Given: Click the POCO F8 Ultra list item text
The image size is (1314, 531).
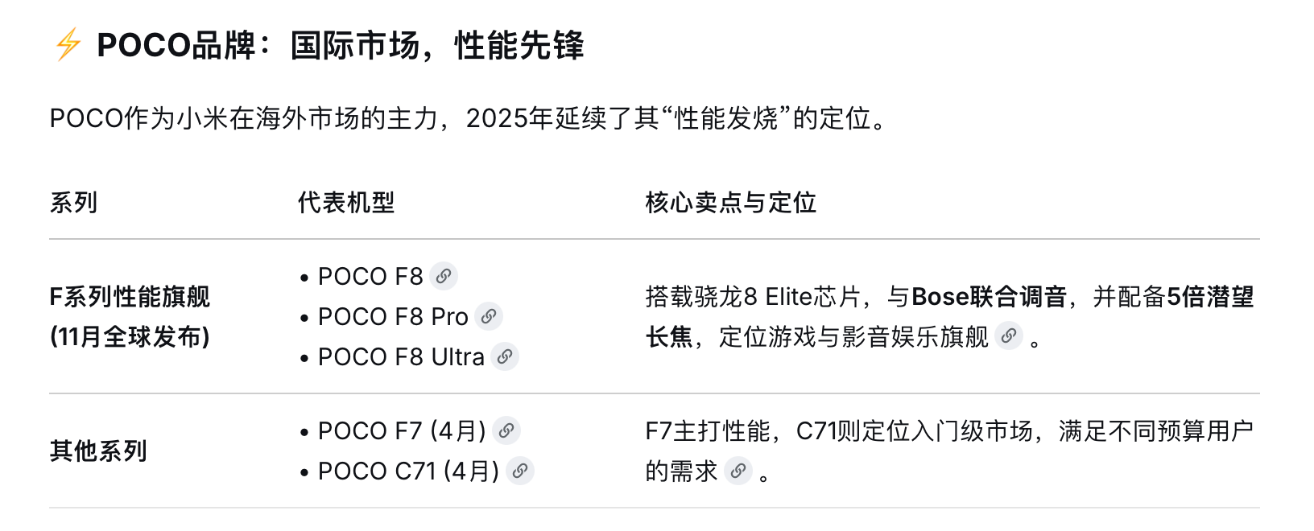Looking at the screenshot, I should click(401, 357).
